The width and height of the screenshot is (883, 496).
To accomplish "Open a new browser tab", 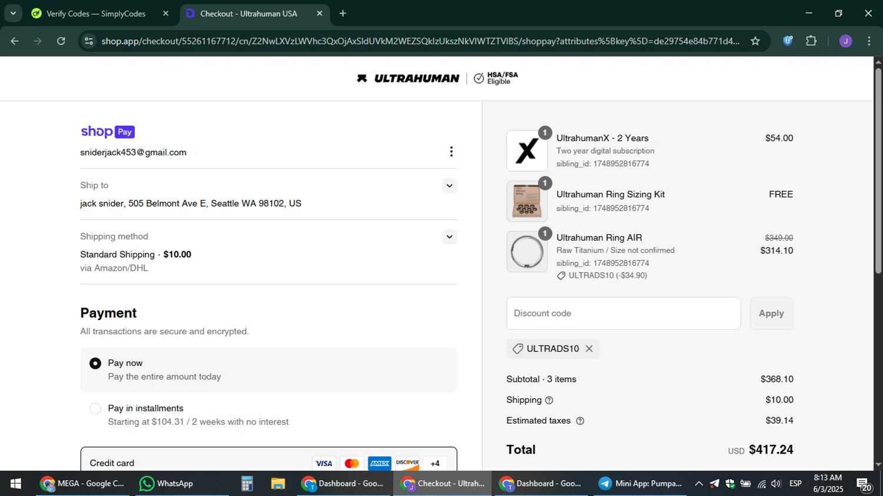I will point(343,14).
